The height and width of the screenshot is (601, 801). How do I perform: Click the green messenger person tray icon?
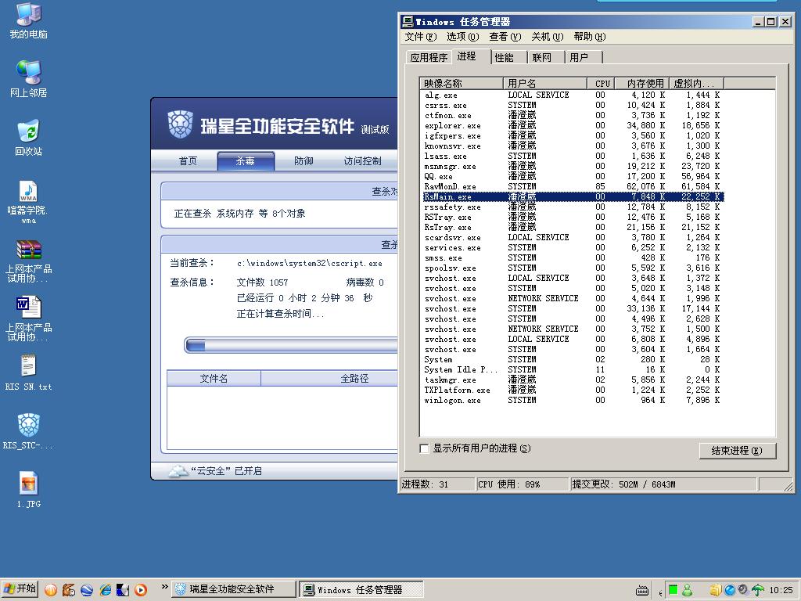click(x=687, y=590)
